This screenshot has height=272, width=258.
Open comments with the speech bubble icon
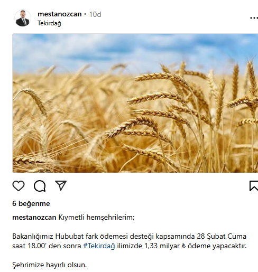[x=40, y=186]
